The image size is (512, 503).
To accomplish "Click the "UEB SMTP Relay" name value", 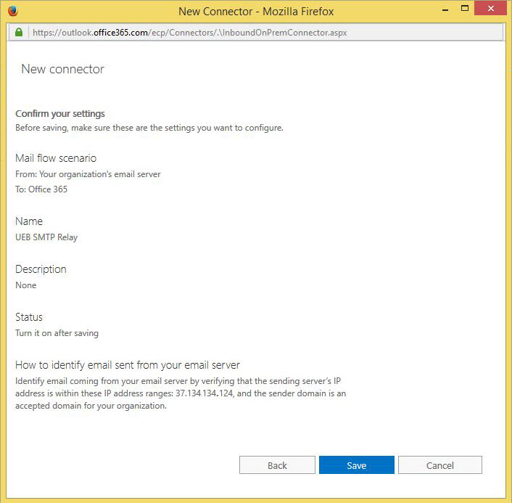I will pos(46,237).
